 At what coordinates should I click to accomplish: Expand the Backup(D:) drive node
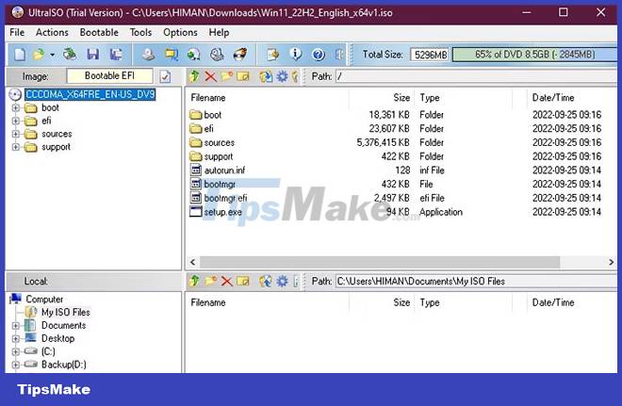click(x=15, y=365)
